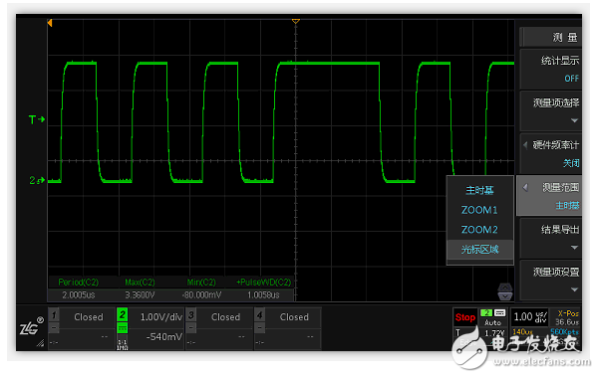The width and height of the screenshot is (599, 378).
Task: Click the trigger level T marker
Action: point(37,119)
